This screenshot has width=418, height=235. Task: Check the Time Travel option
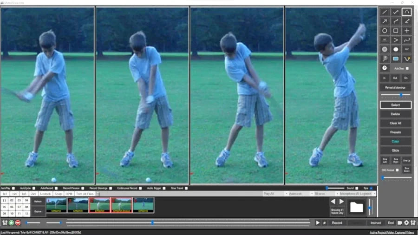tap(187, 188)
